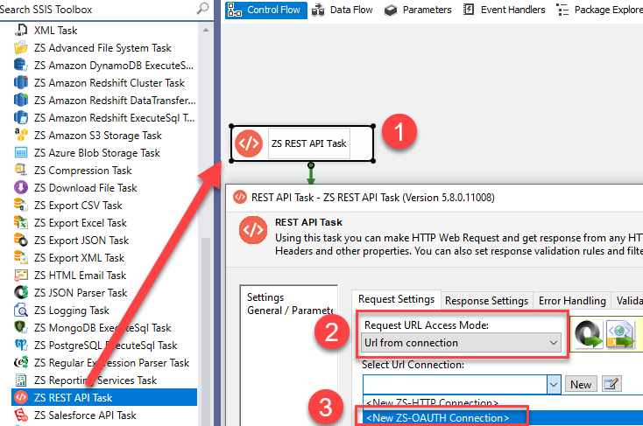Screen dimensions: 643x426
Task: Click the New connection button
Action: (x=581, y=384)
